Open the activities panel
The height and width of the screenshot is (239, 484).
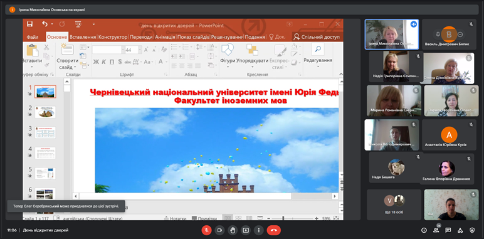[460, 230]
